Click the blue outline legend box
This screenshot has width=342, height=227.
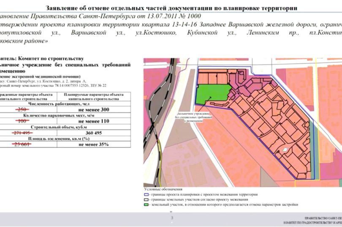point(146,195)
